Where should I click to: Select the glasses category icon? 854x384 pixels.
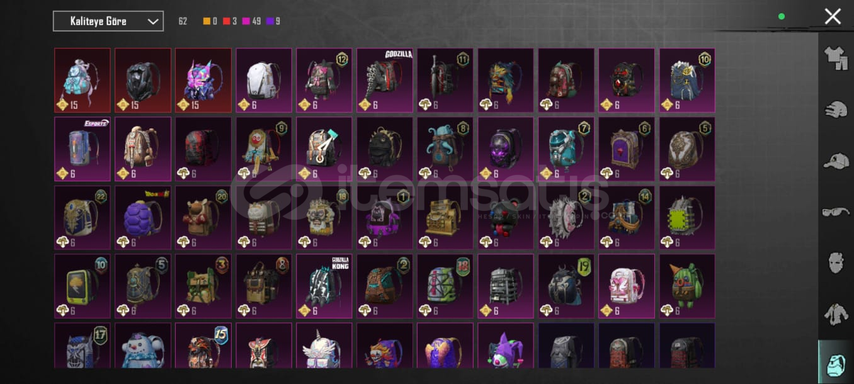click(x=836, y=212)
